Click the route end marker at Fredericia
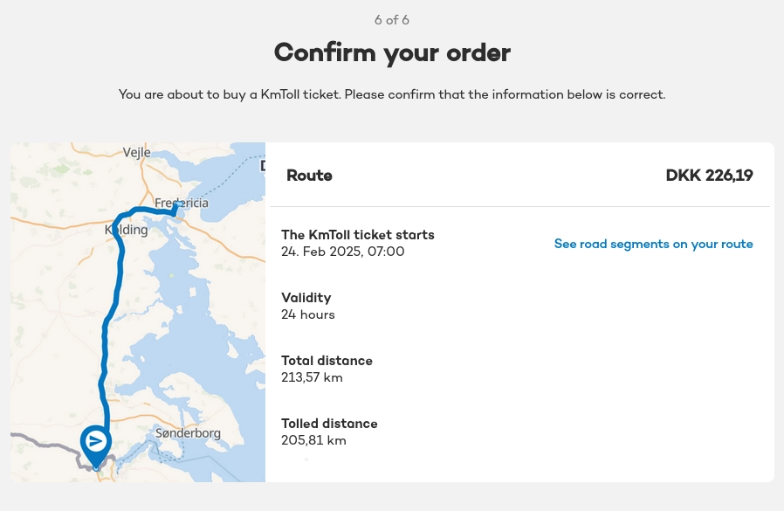Image resolution: width=784 pixels, height=511 pixels. tap(175, 208)
